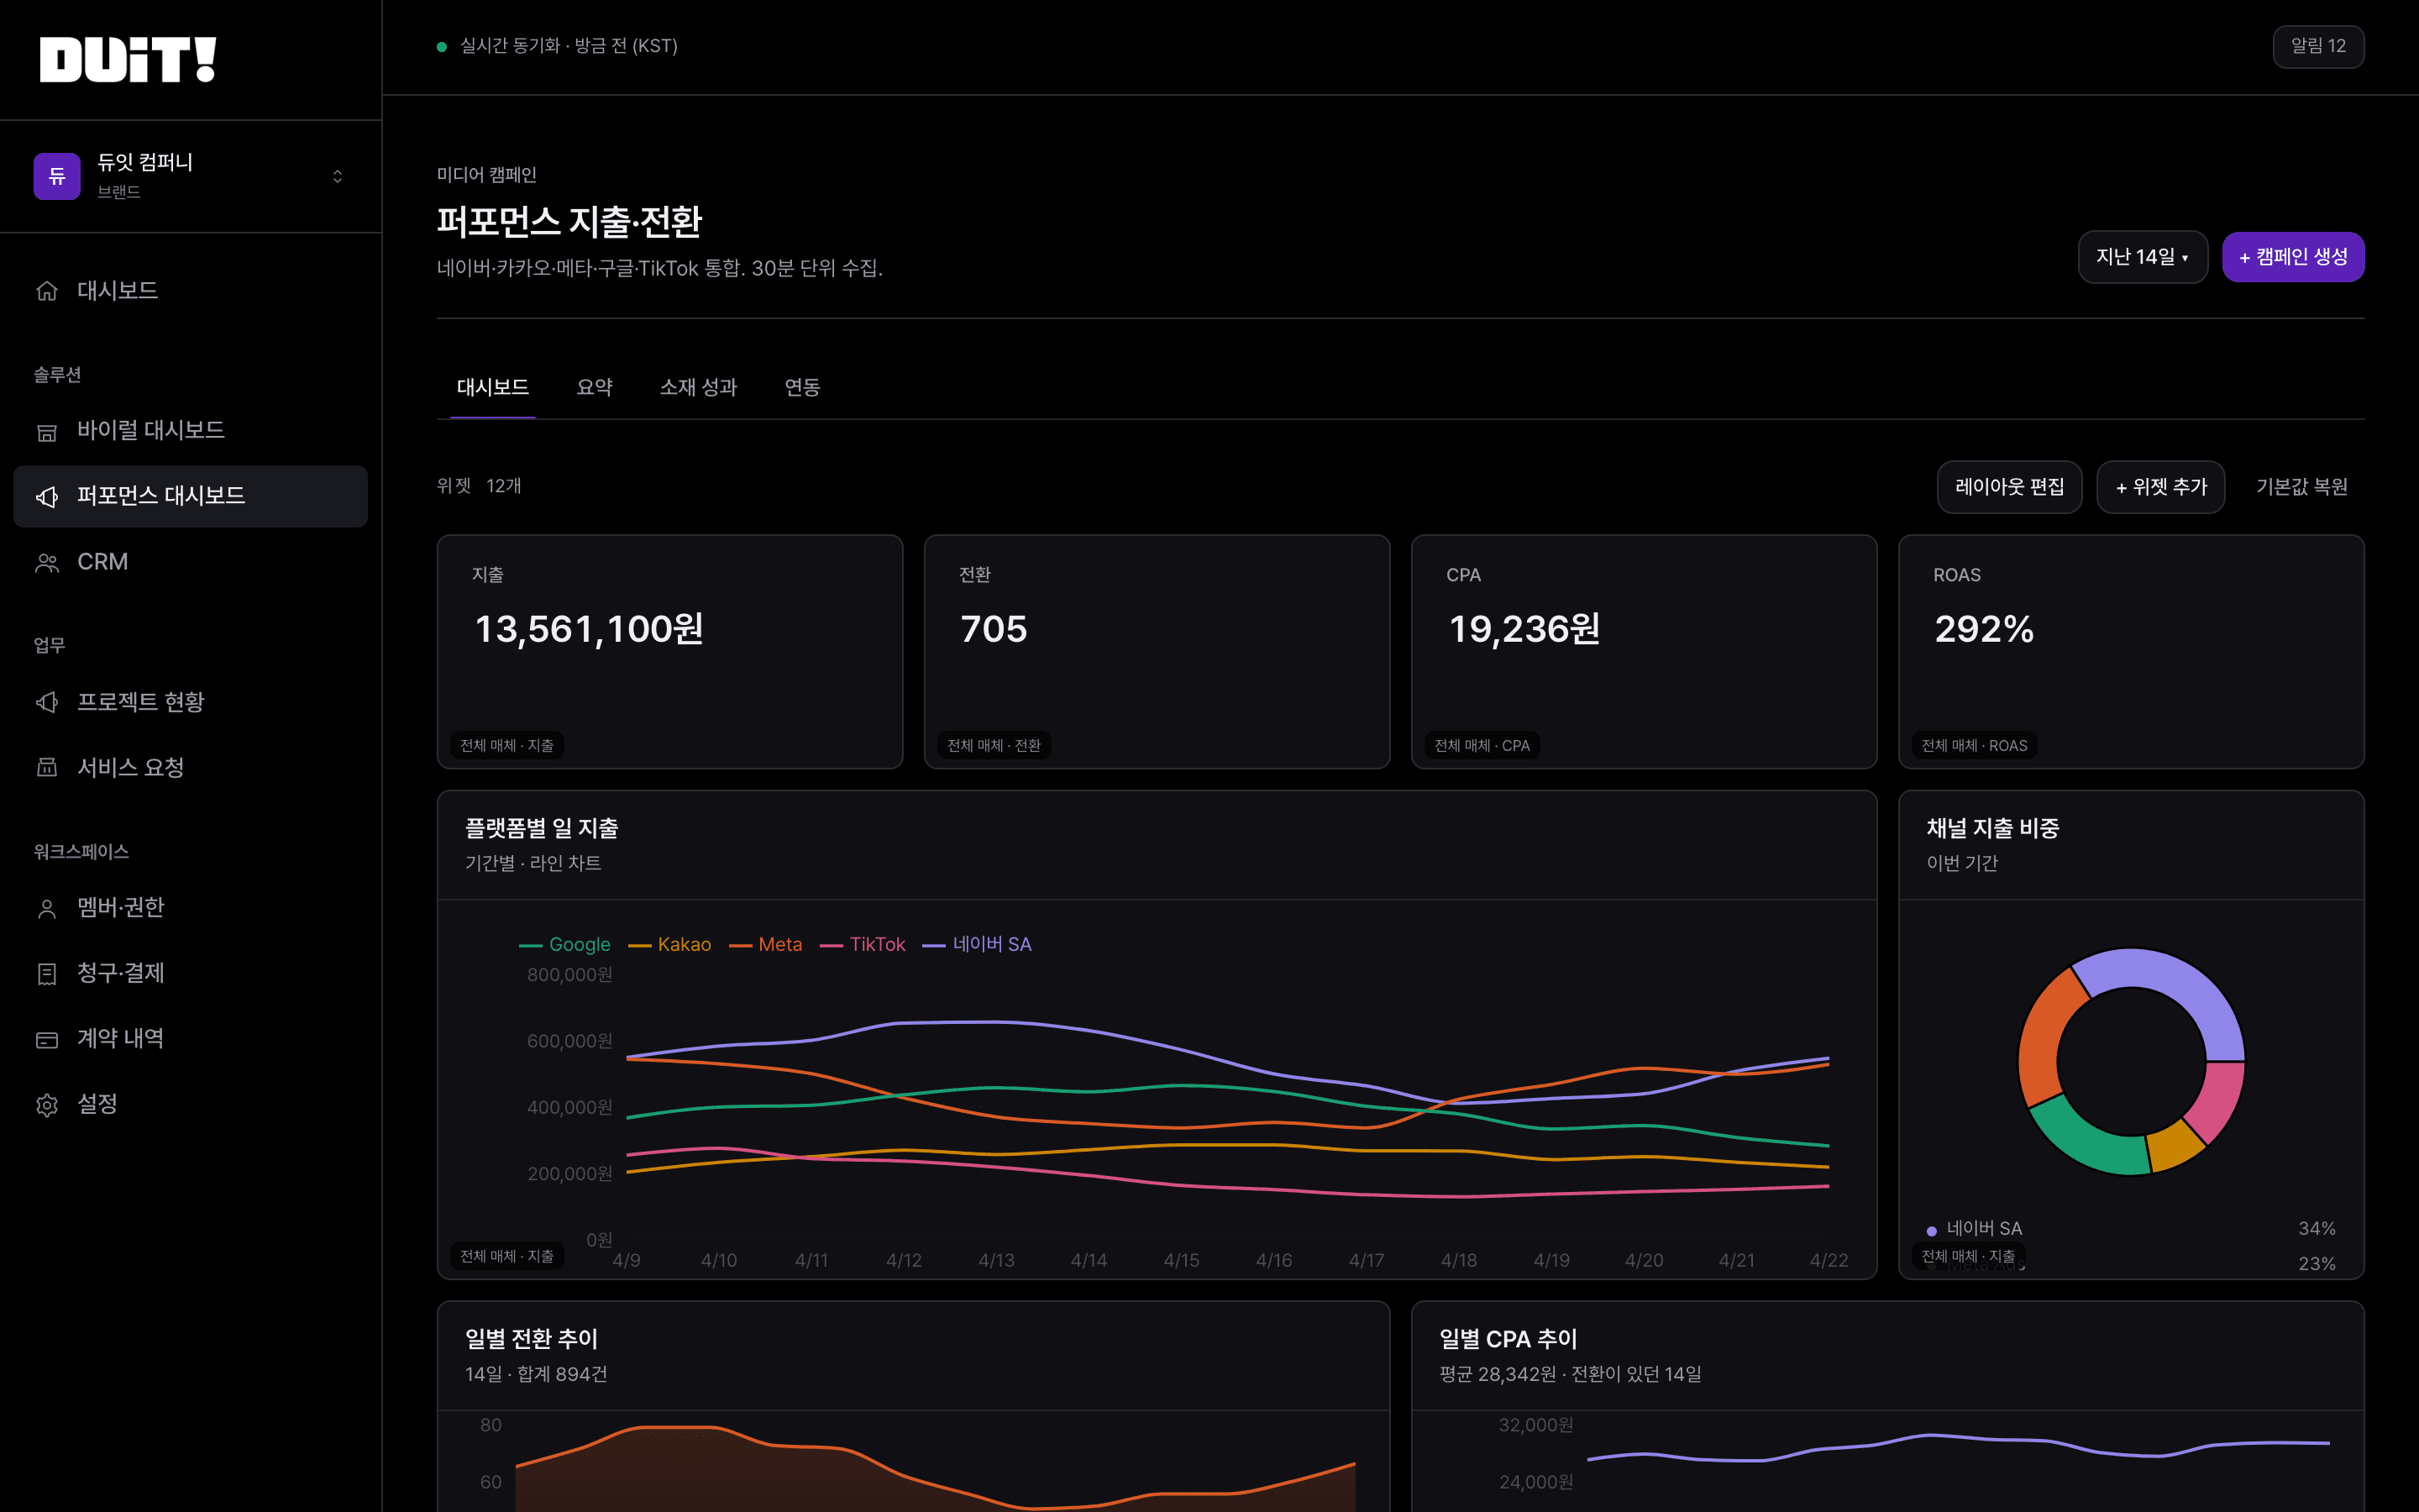Click the home icon beside 대시보드
This screenshot has width=2419, height=1512.
pyautogui.click(x=47, y=291)
